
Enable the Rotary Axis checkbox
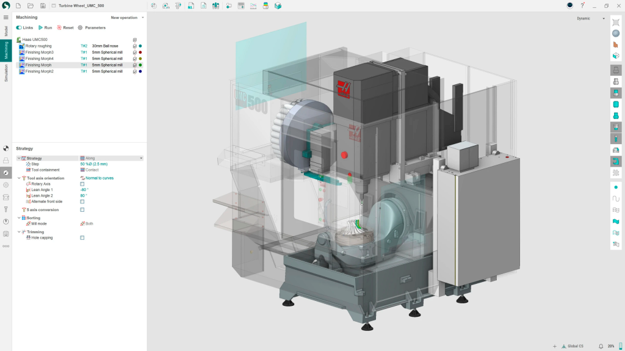[x=82, y=184]
